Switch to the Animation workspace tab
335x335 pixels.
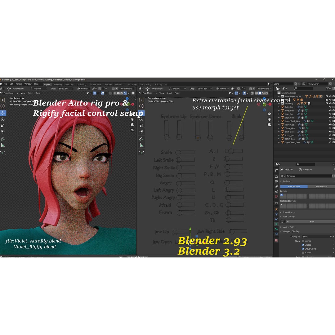119,84
